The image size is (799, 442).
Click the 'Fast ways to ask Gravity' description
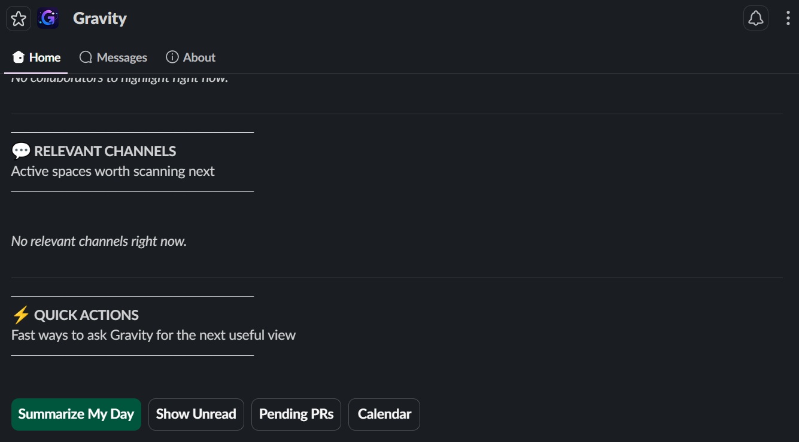pos(154,336)
